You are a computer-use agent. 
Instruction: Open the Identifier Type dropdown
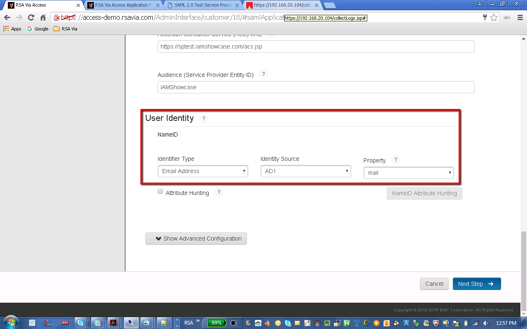point(203,171)
